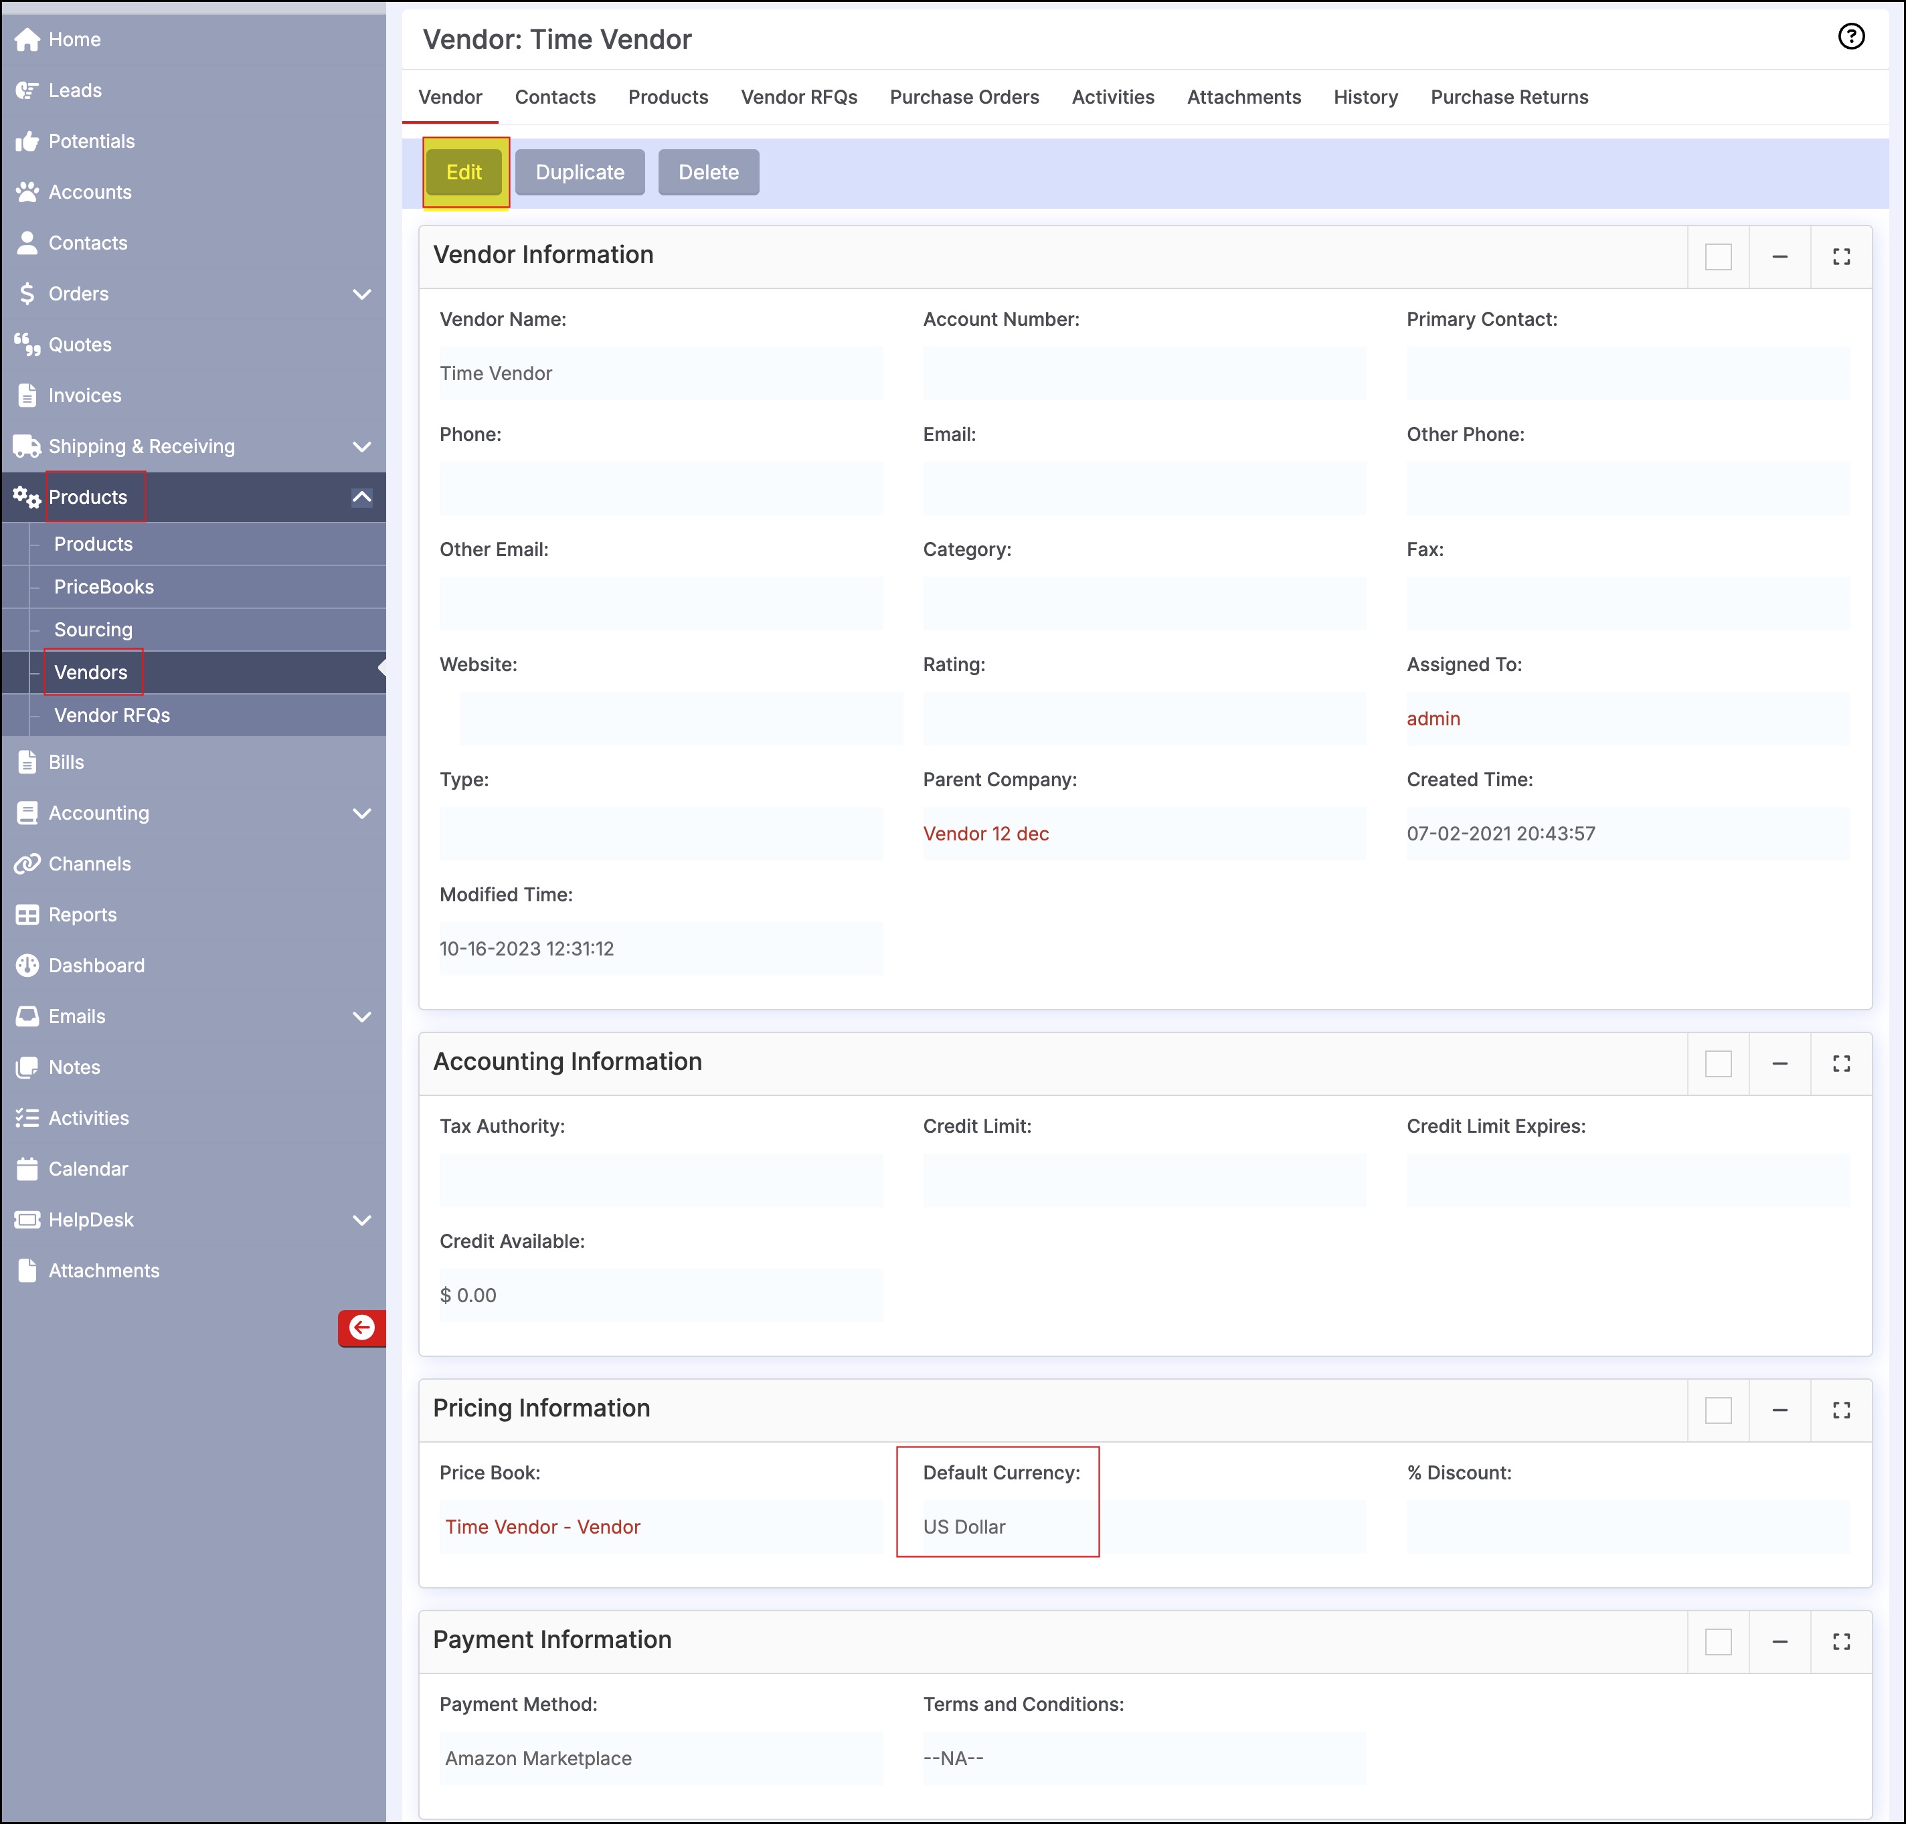
Task: Expand the Orders submenu chevron
Action: pos(362,294)
